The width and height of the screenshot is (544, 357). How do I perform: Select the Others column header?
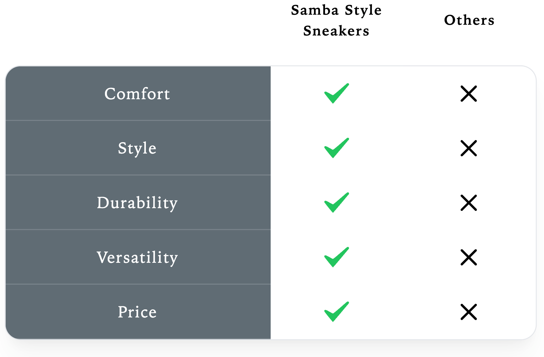pyautogui.click(x=469, y=20)
